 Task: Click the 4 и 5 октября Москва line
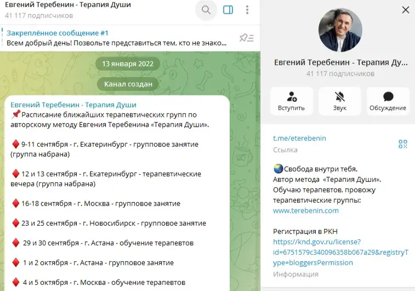98,282
